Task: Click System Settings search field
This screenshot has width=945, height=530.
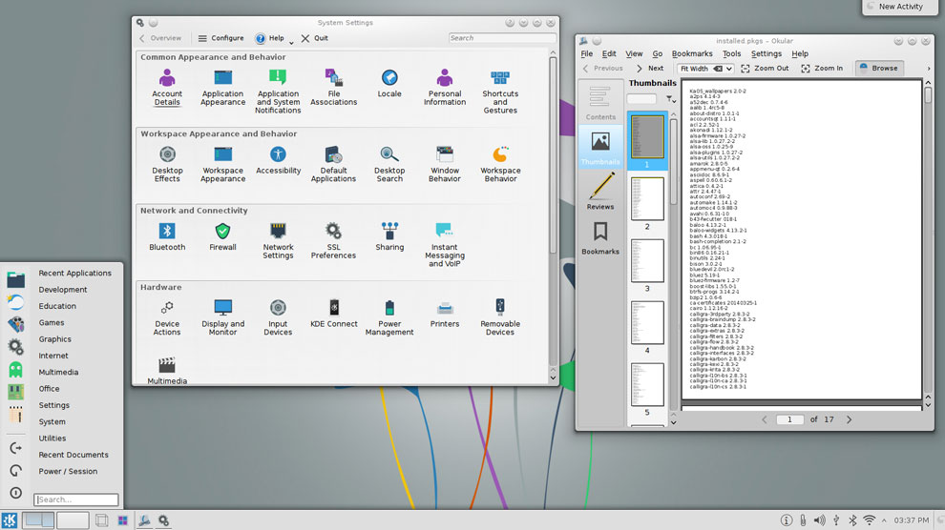Action: point(501,38)
